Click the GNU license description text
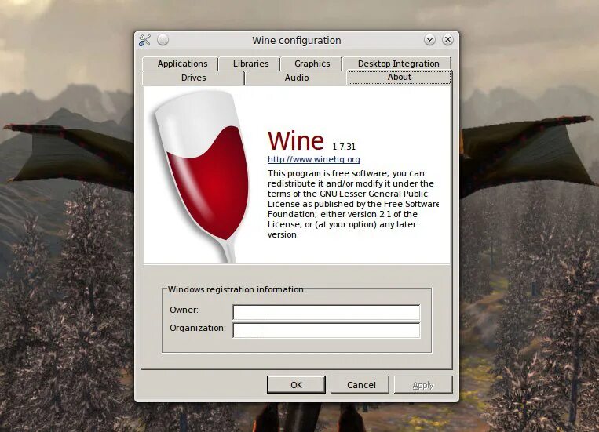This screenshot has width=599, height=432. (x=353, y=204)
